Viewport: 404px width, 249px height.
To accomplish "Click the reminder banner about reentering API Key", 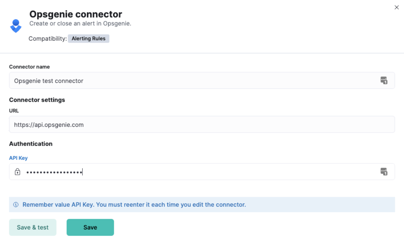I will click(x=154, y=204).
